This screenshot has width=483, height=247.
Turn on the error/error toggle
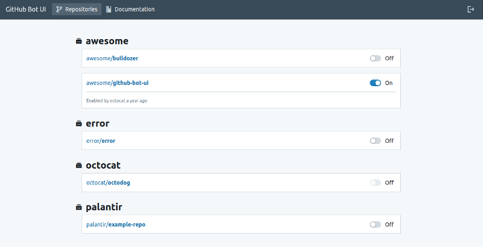pyautogui.click(x=375, y=141)
